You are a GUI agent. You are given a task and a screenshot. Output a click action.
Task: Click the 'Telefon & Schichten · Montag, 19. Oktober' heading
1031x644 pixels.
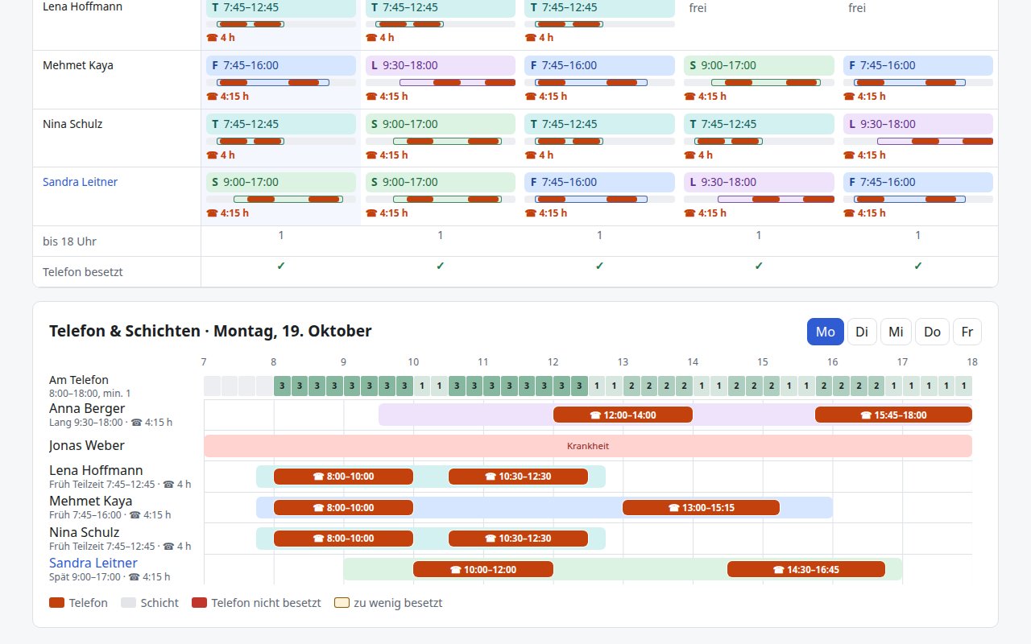210,331
